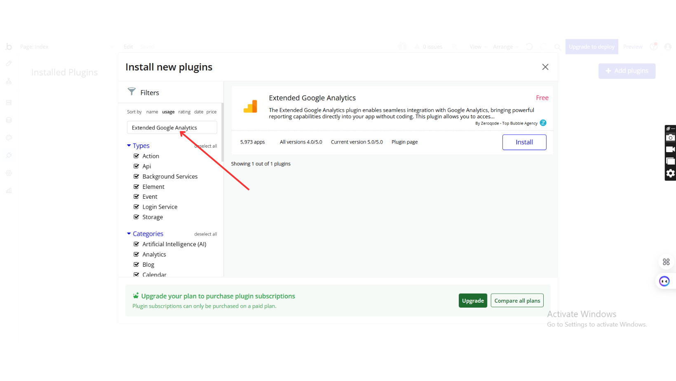Open the 0 issues warning indicator
The width and height of the screenshot is (676, 381).
(429, 47)
